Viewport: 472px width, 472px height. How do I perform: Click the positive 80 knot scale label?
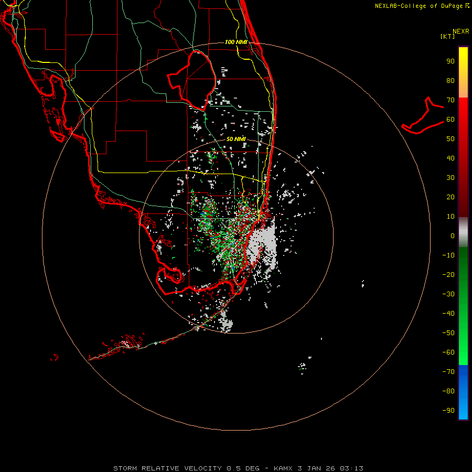point(450,80)
